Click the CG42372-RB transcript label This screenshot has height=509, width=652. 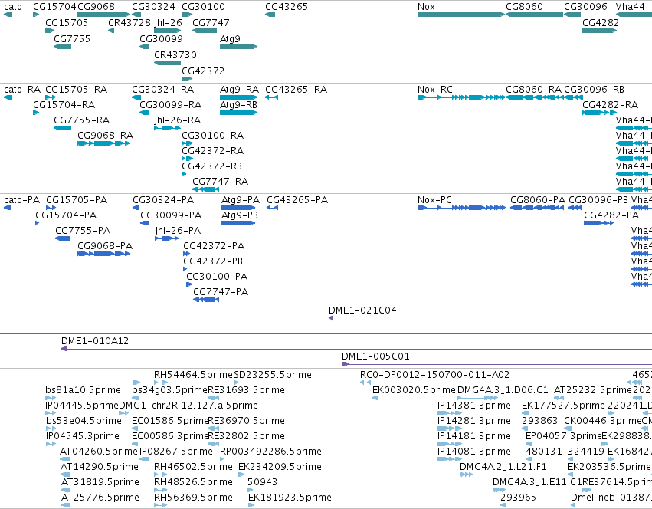point(211,166)
